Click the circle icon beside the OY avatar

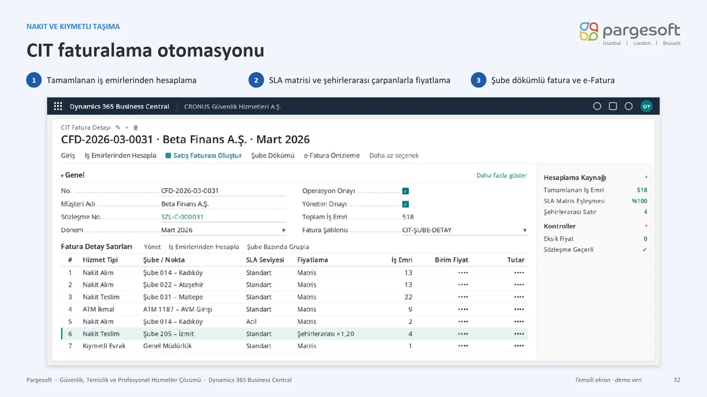(629, 106)
